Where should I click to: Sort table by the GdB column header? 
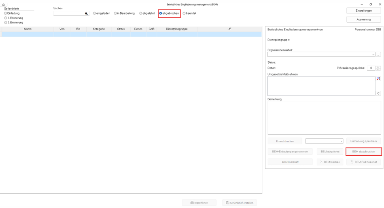click(x=152, y=29)
